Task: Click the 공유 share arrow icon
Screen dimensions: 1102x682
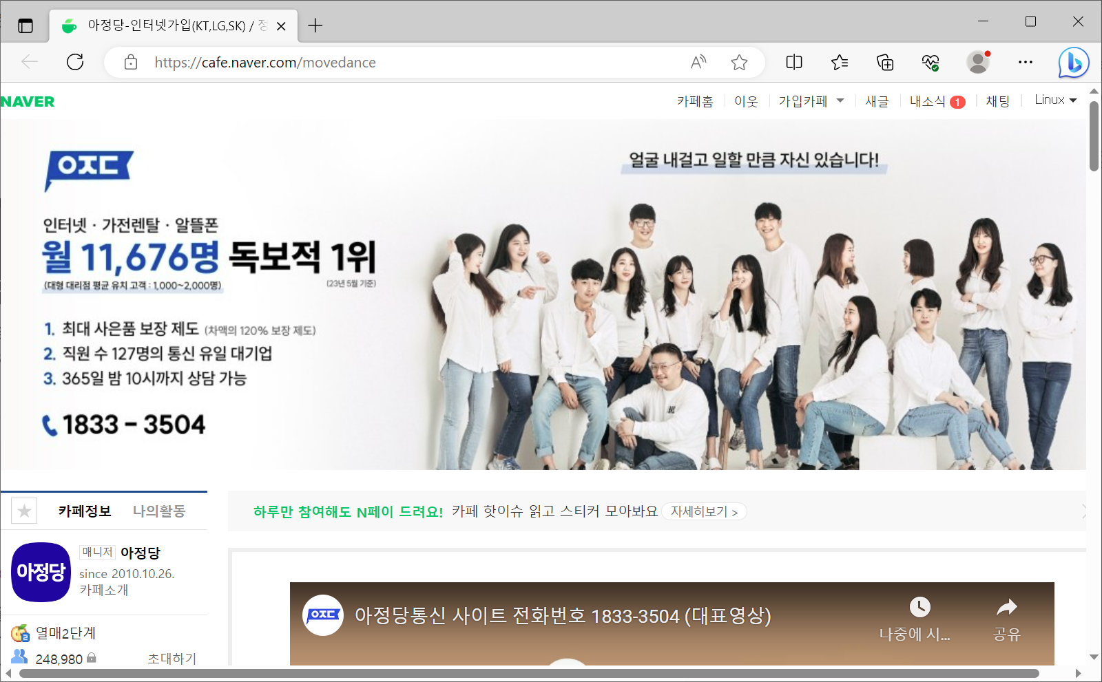Action: click(1006, 607)
